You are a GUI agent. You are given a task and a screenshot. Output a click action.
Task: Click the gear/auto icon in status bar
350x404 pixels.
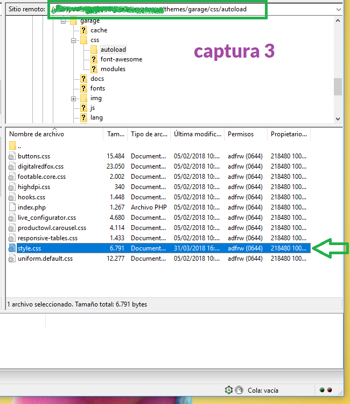(x=229, y=390)
